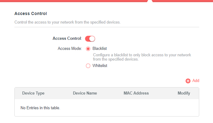This screenshot has width=213, height=123.
Task: Click the Whitelist option label text
Action: [x=100, y=66]
